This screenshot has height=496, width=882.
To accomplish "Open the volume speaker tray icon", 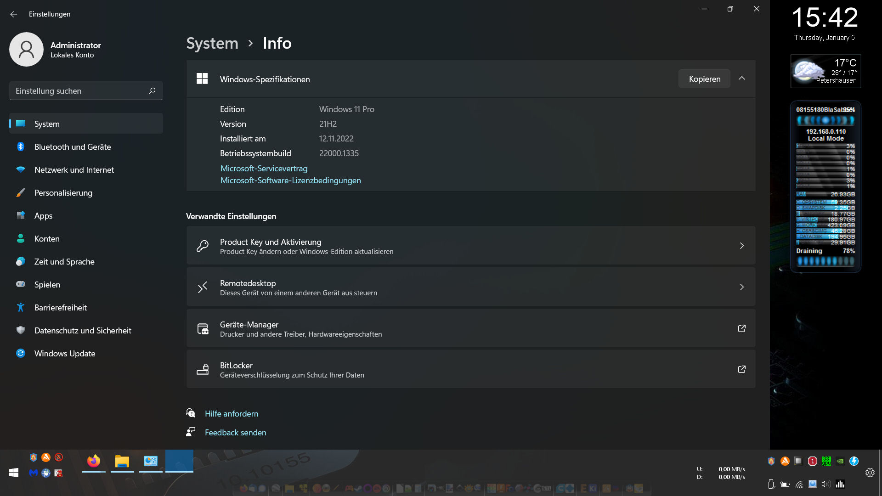I will point(826,484).
